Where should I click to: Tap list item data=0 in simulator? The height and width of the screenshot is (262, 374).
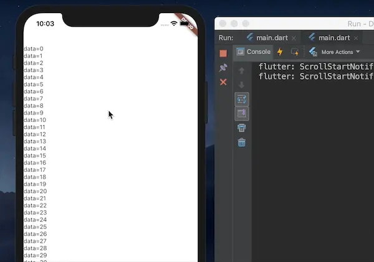[x=34, y=49]
